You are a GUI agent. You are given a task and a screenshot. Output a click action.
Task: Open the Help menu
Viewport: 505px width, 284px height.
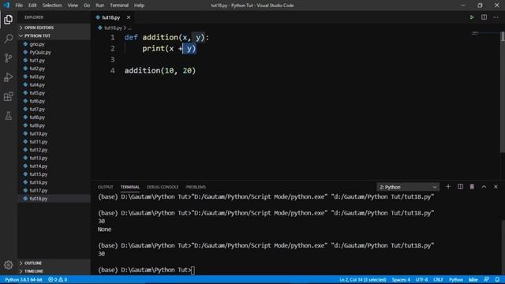tap(139, 6)
